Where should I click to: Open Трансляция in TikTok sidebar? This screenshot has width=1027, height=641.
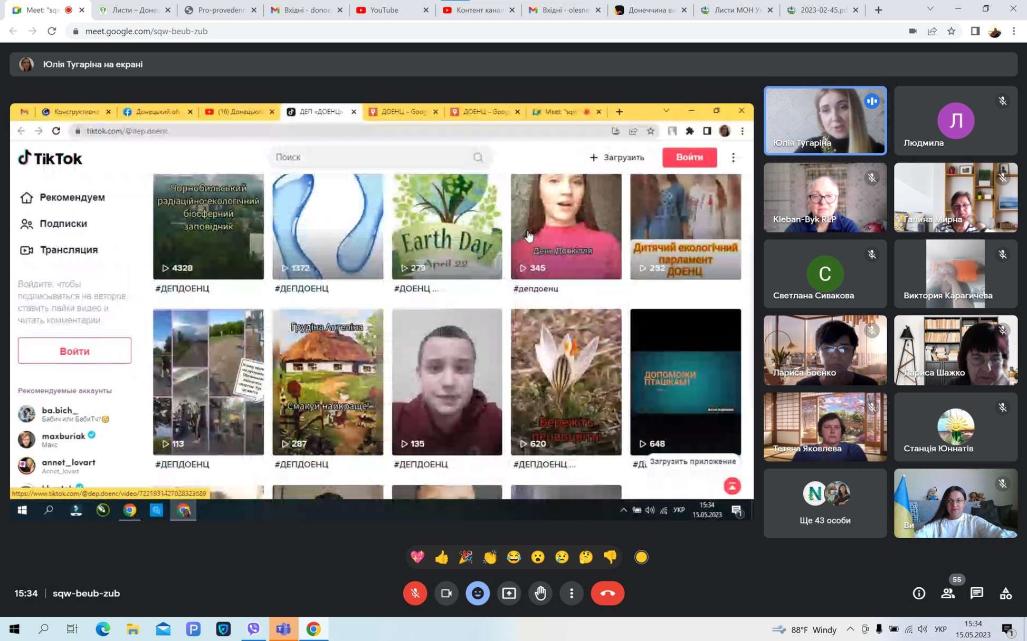pos(59,250)
